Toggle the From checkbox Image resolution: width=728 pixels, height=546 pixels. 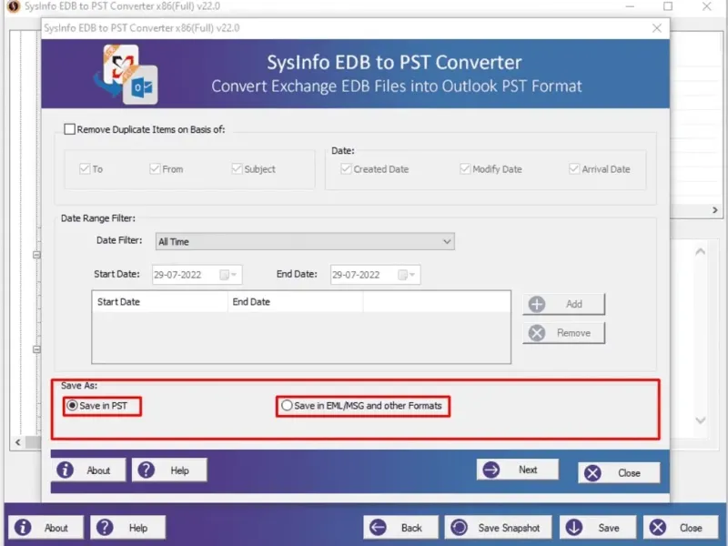click(155, 168)
